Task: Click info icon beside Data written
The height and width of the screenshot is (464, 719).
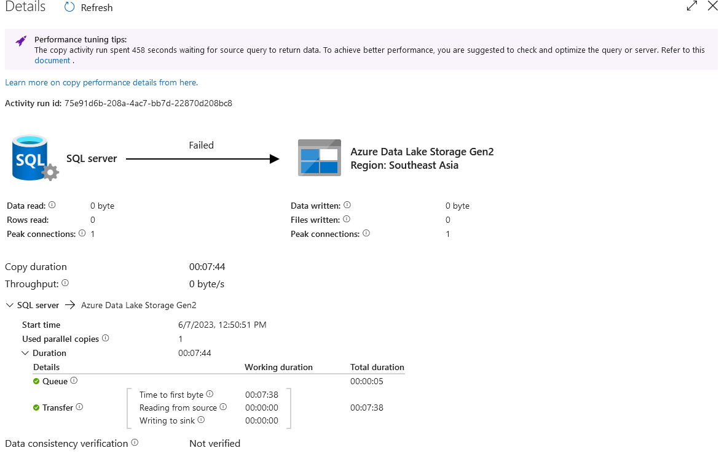Action: tap(347, 205)
